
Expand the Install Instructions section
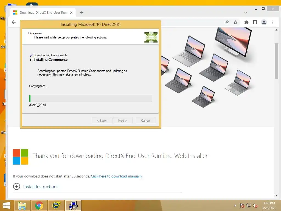[16, 187]
